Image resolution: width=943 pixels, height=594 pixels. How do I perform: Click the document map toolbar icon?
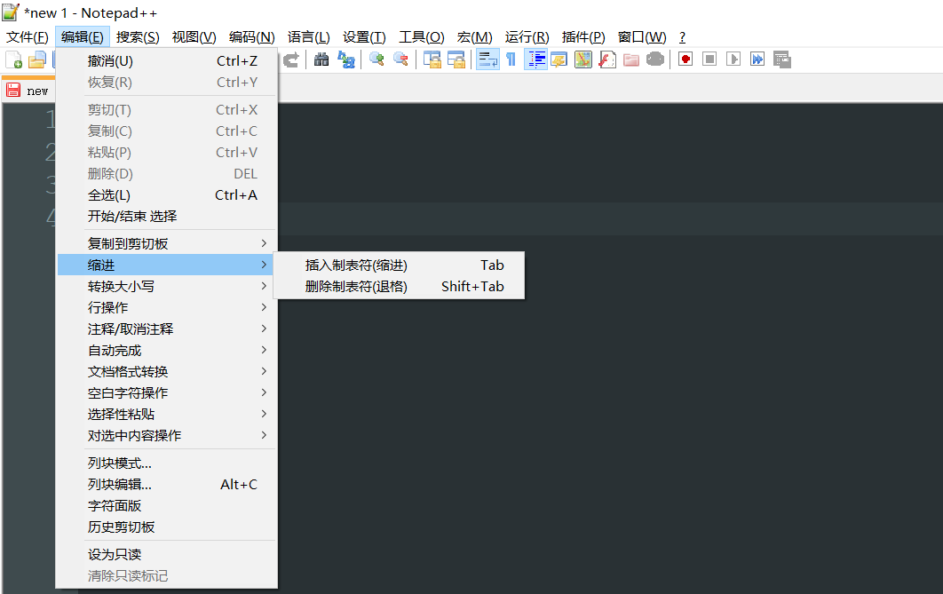pos(583,59)
